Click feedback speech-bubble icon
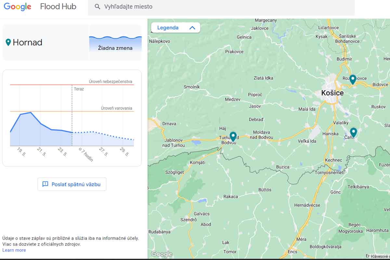 (x=45, y=184)
